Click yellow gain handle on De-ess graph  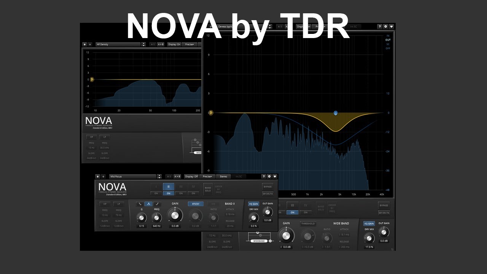(211, 113)
